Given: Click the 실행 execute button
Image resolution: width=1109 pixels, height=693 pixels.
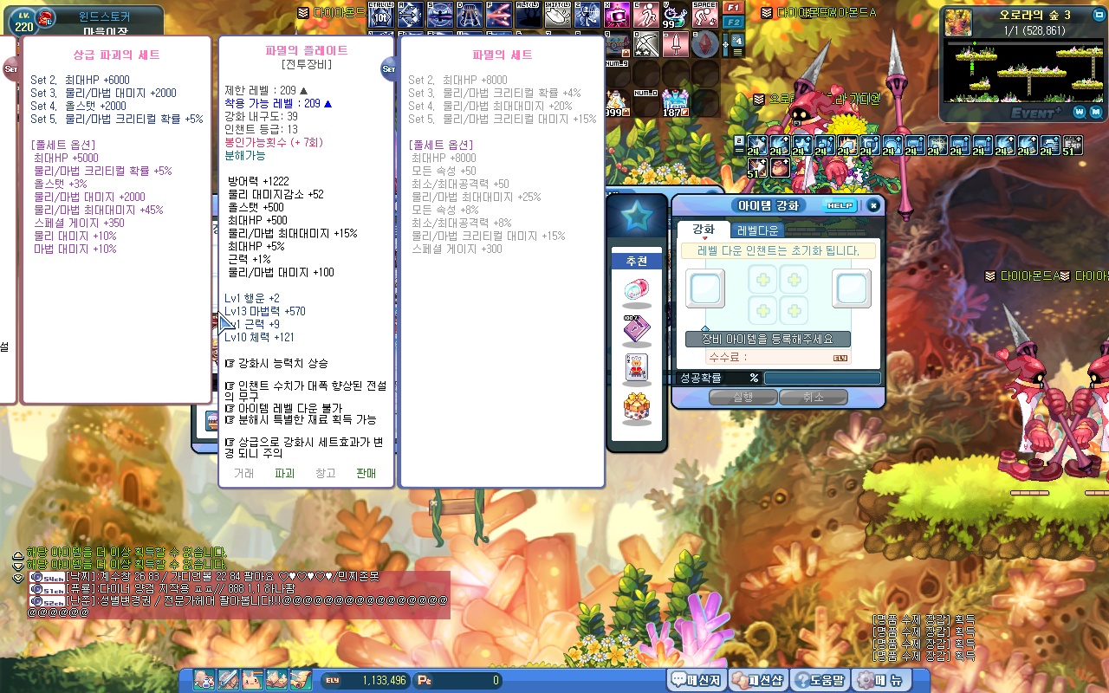Looking at the screenshot, I should click(743, 398).
